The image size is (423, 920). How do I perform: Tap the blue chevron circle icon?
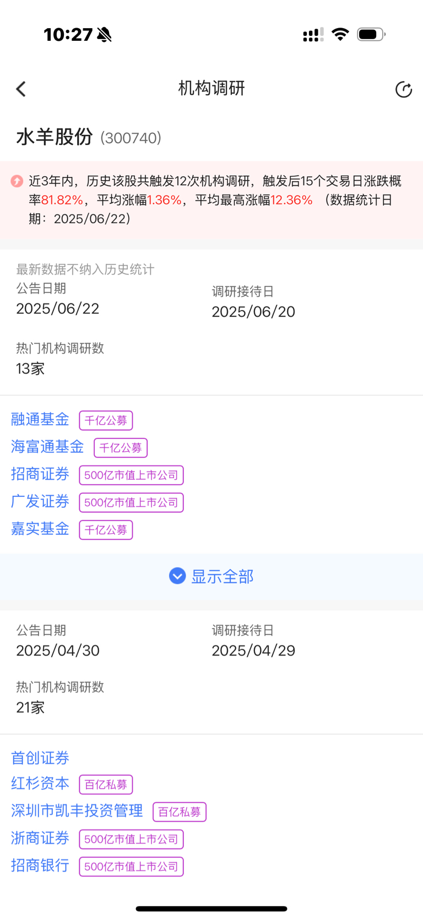click(x=177, y=576)
